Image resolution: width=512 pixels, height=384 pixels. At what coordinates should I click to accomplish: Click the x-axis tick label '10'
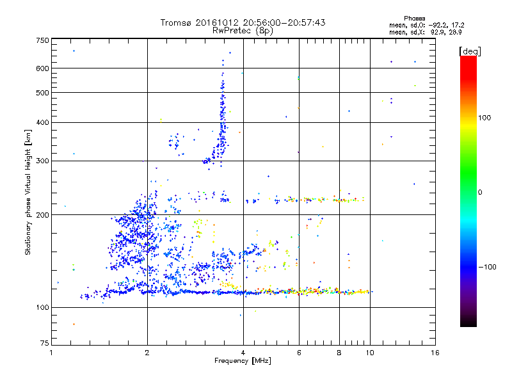[x=370, y=353]
